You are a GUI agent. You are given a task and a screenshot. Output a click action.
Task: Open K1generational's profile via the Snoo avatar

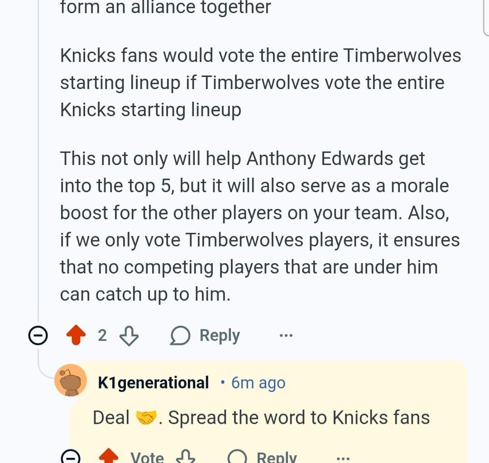point(71,381)
